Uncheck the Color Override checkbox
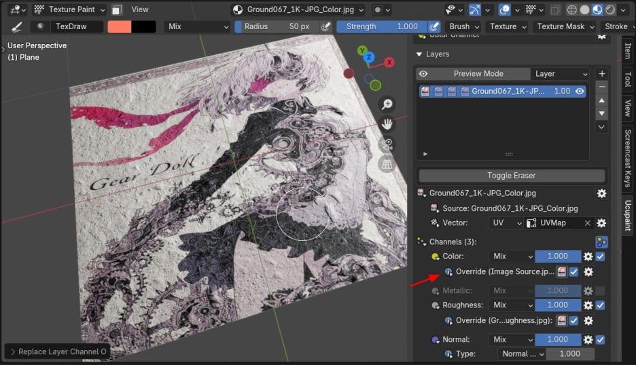The height and width of the screenshot is (365, 636). [x=574, y=272]
